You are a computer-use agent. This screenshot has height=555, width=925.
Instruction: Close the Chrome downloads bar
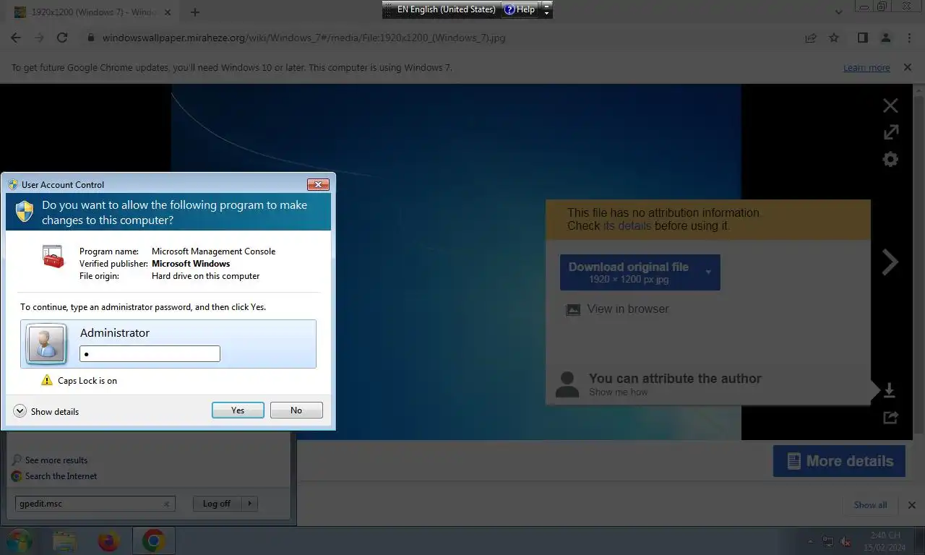click(911, 505)
